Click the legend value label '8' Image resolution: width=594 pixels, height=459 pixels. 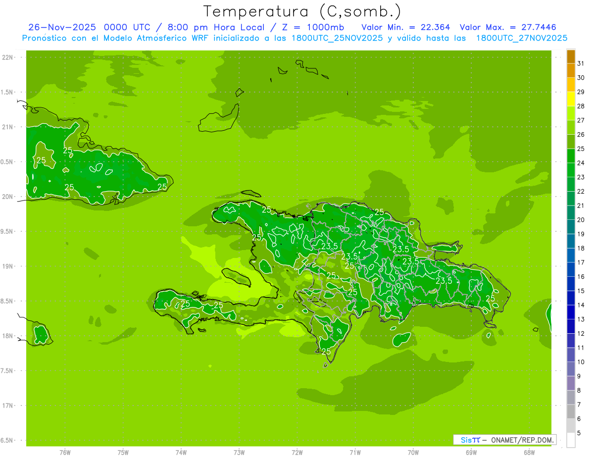tap(579, 390)
